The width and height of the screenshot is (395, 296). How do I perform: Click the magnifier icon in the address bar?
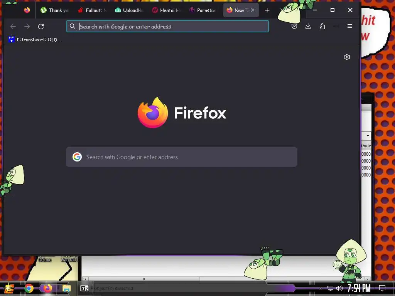[73, 26]
